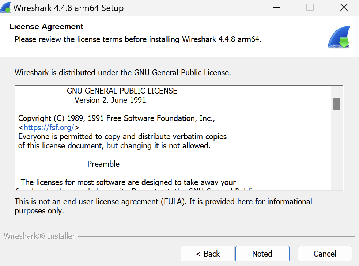The width and height of the screenshot is (359, 266).
Task: Click the greyed-out maximize window button
Action: tap(310, 8)
